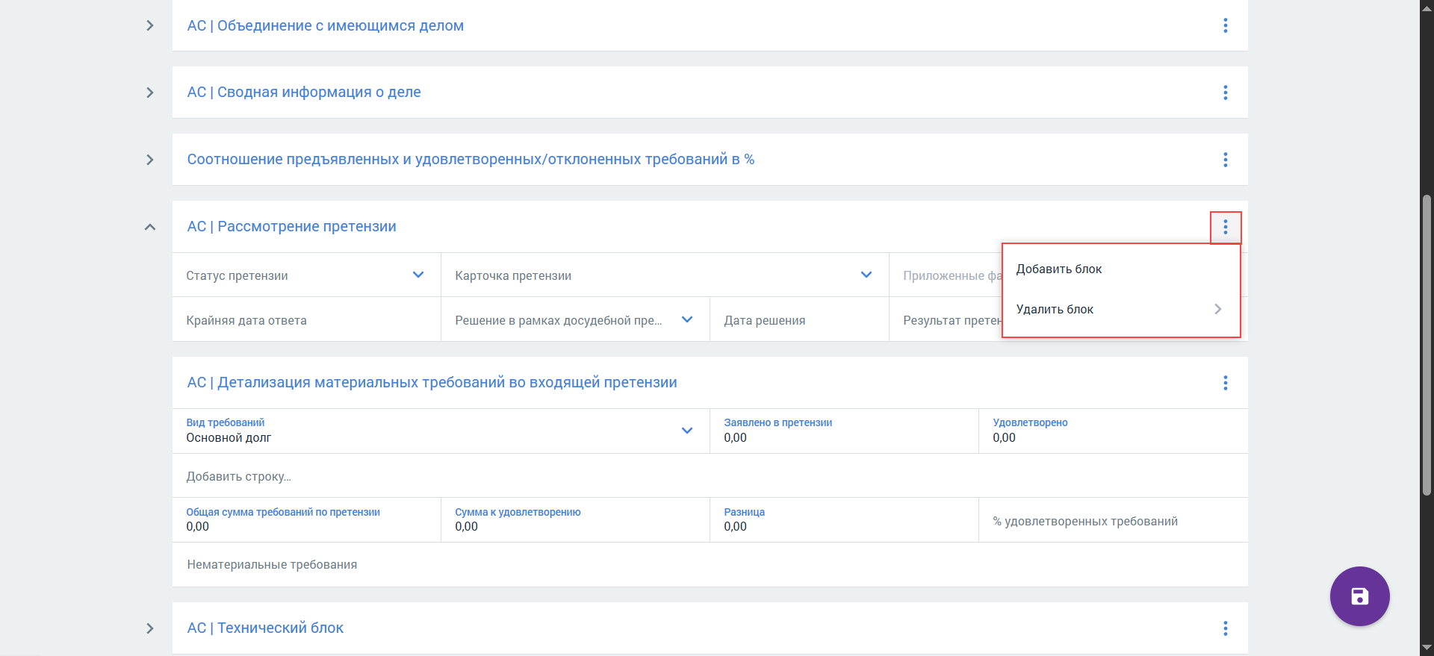Click the Разница field
The image size is (1434, 656).
click(844, 519)
